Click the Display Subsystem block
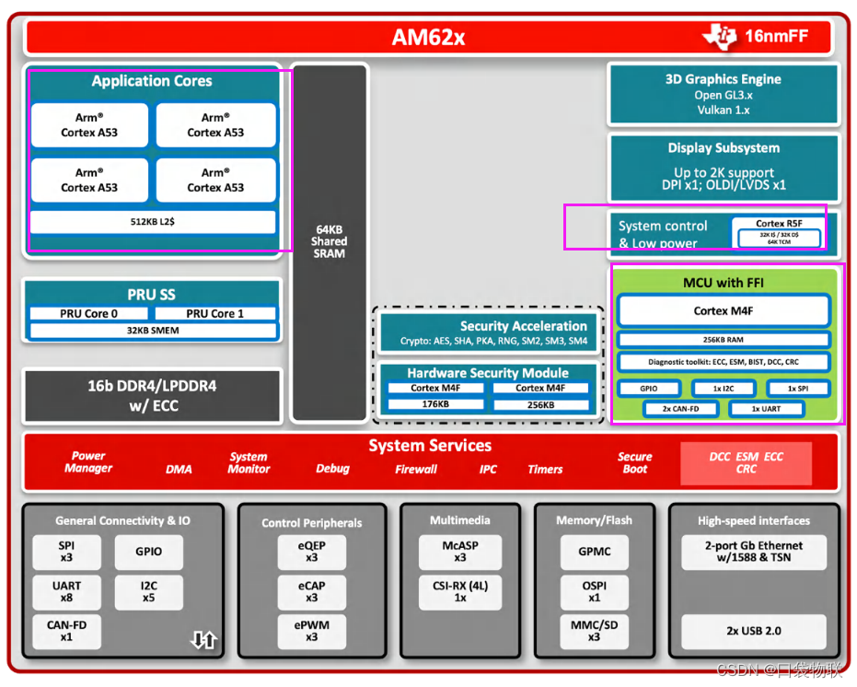The width and height of the screenshot is (857, 687). [724, 168]
